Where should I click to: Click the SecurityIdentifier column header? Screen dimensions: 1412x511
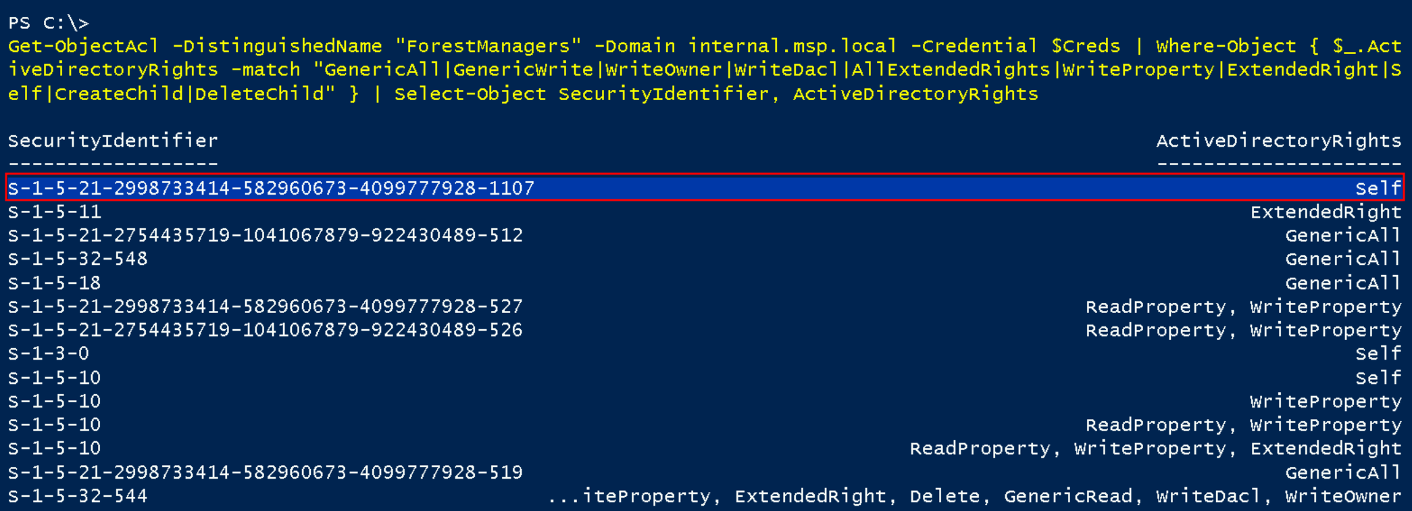pyautogui.click(x=113, y=141)
